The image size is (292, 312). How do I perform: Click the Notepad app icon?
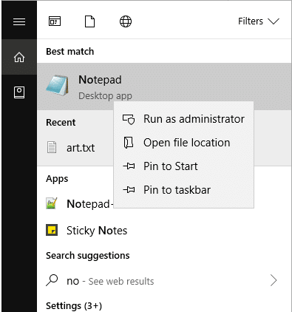tap(58, 85)
